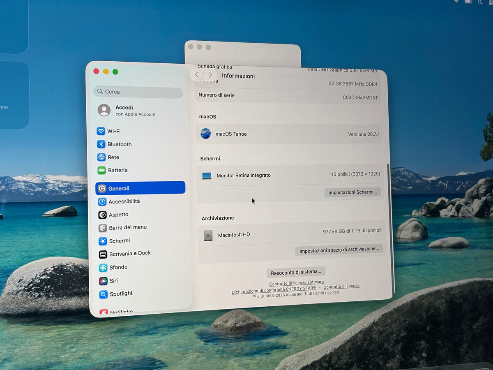Click the Cerca search field
The height and width of the screenshot is (370, 493).
[138, 92]
